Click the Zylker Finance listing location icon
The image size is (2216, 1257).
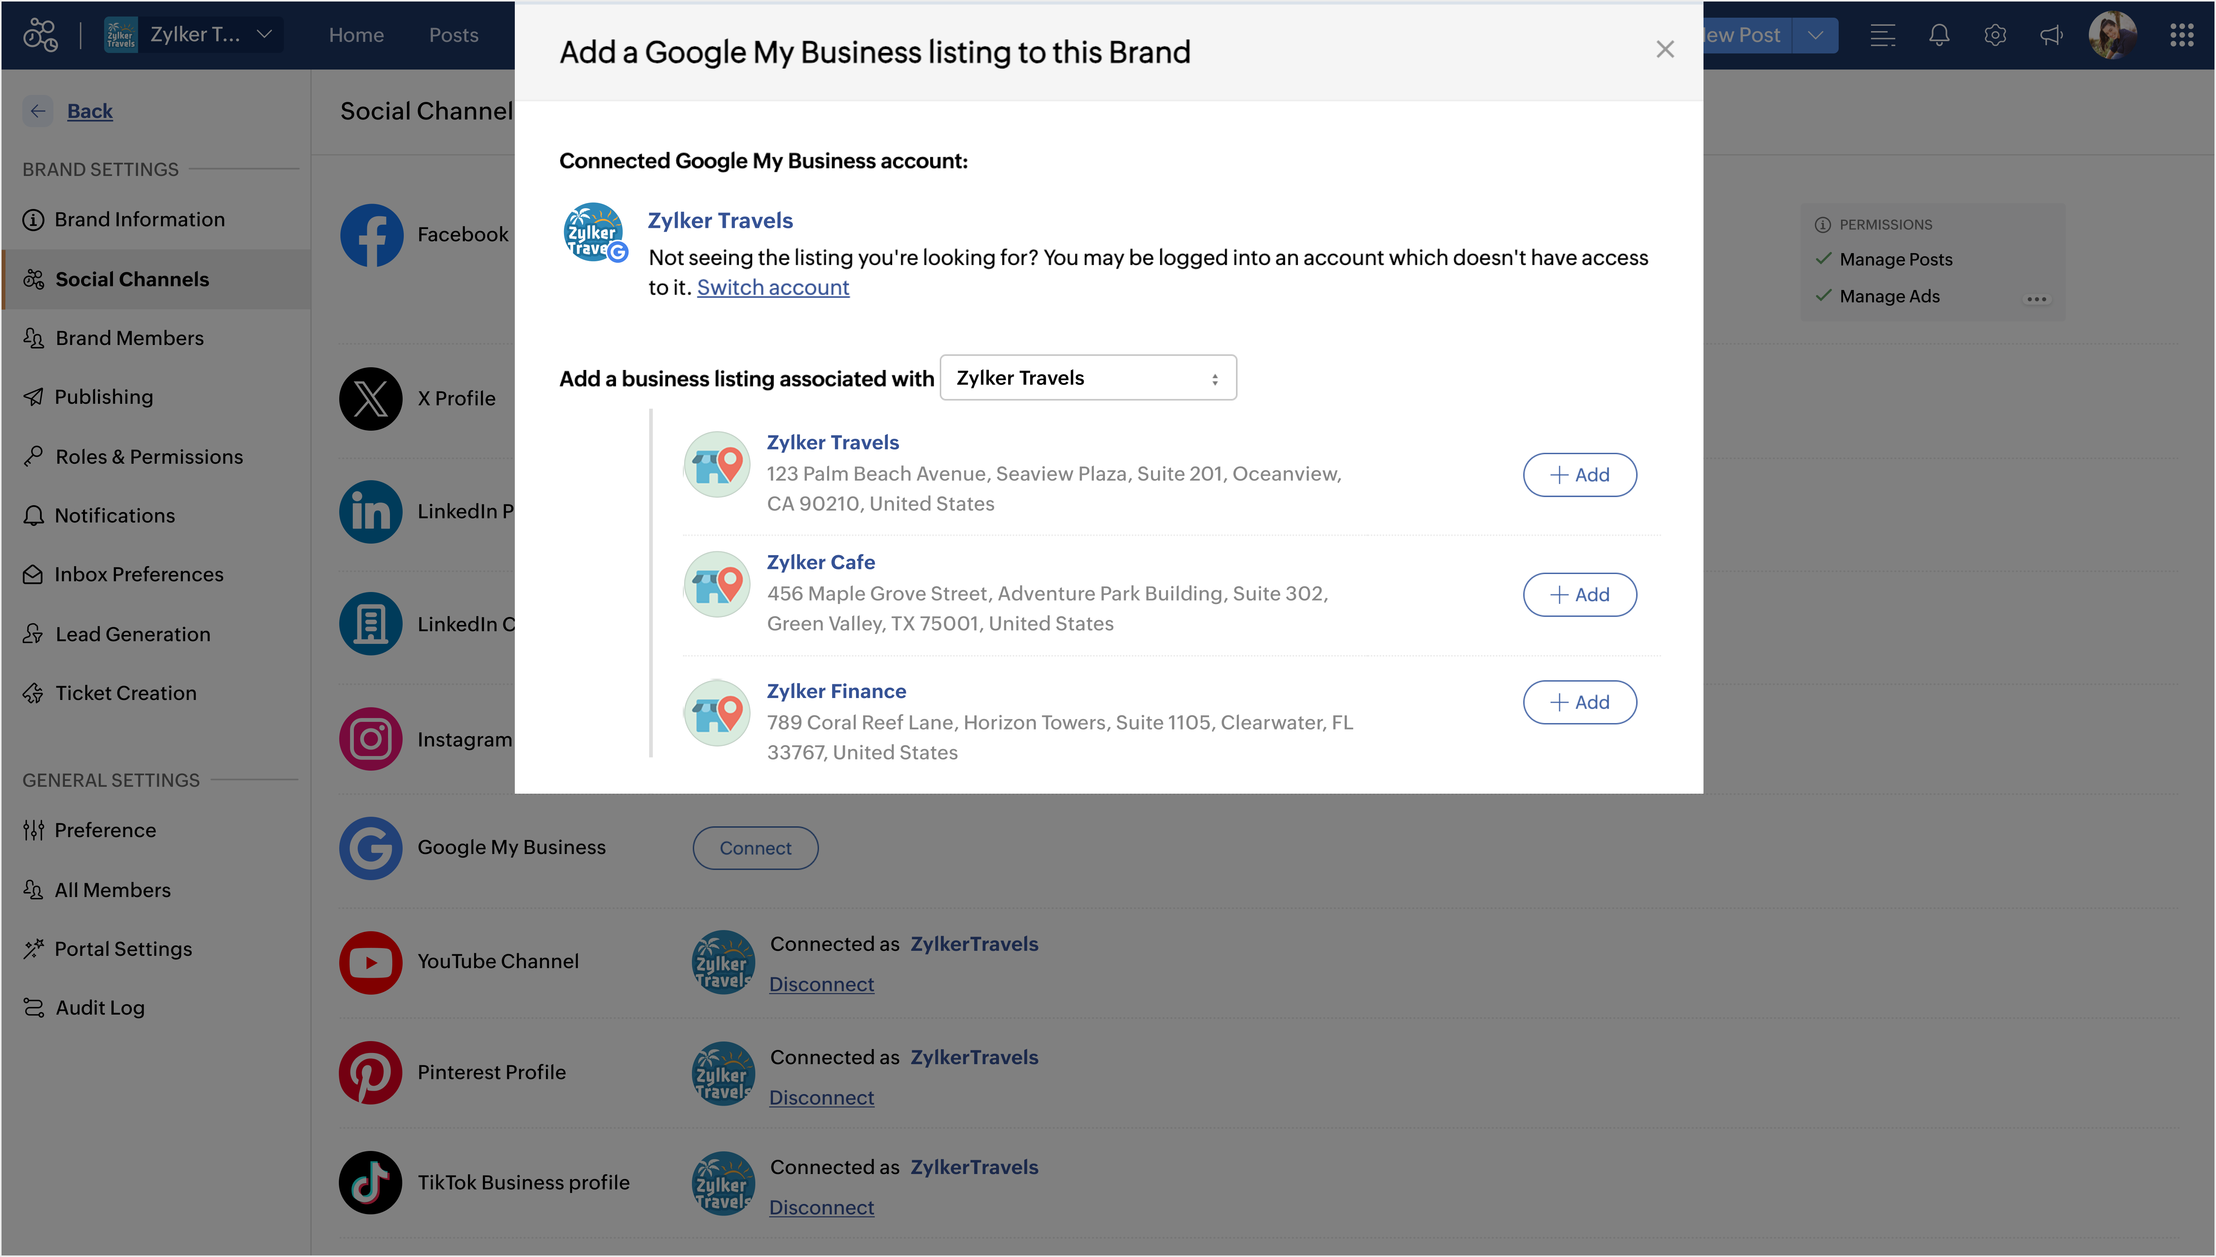(717, 713)
